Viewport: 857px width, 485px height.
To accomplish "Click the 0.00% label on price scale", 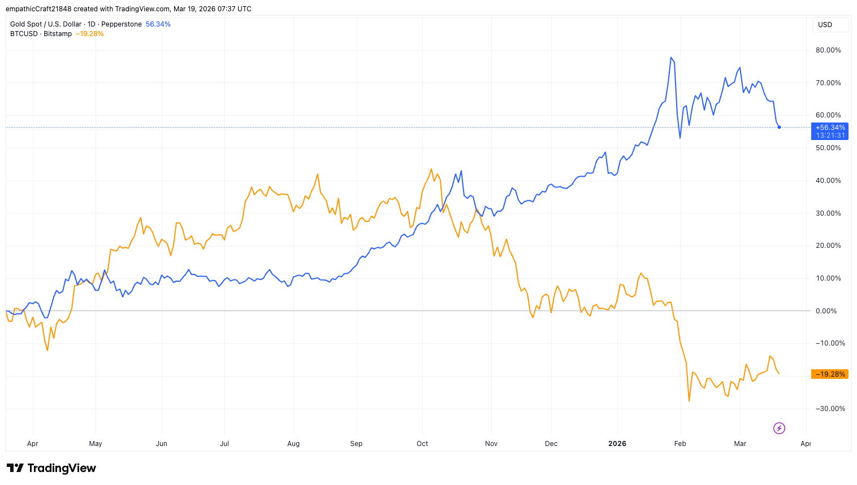I will (830, 311).
